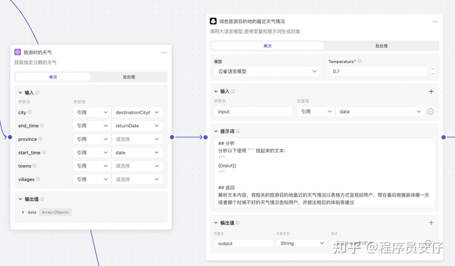Remove the input parameter with minus icon
The width and height of the screenshot is (455, 266).
point(430,112)
